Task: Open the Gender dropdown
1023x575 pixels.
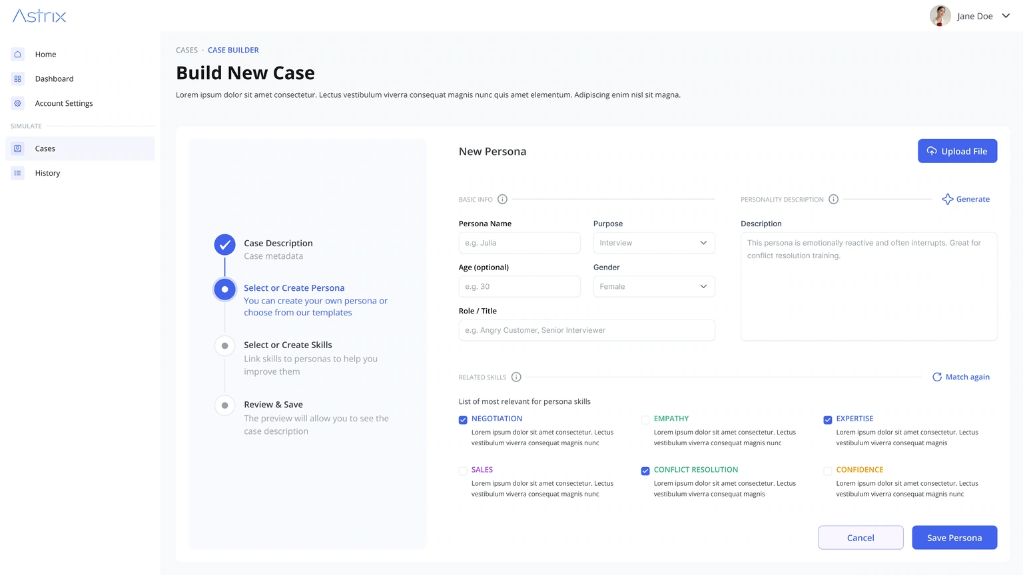Action: [x=654, y=287]
